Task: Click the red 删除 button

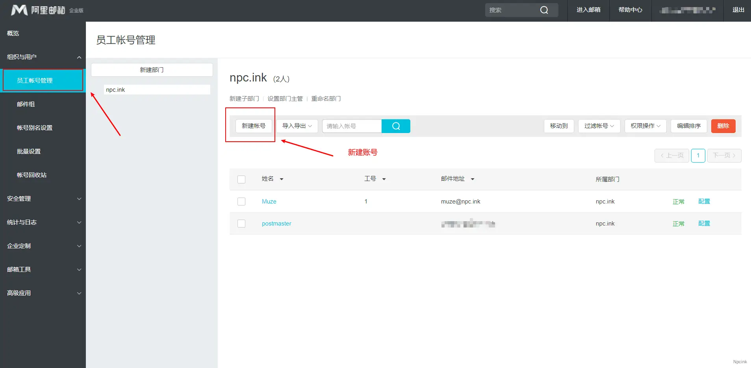Action: (x=723, y=126)
